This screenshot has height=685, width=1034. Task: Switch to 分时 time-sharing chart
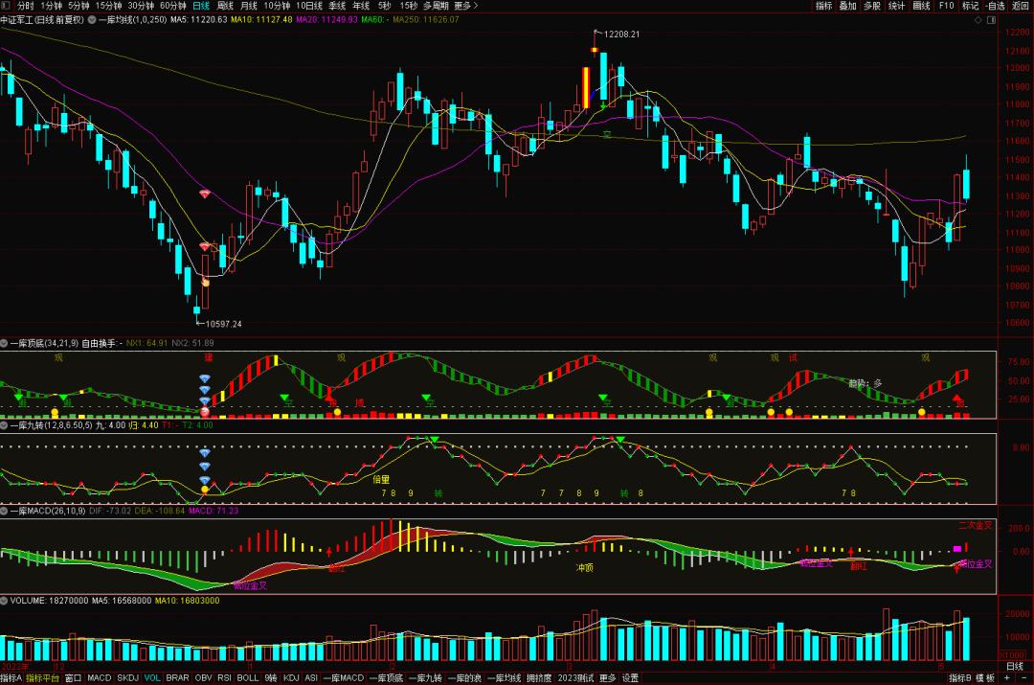(25, 6)
